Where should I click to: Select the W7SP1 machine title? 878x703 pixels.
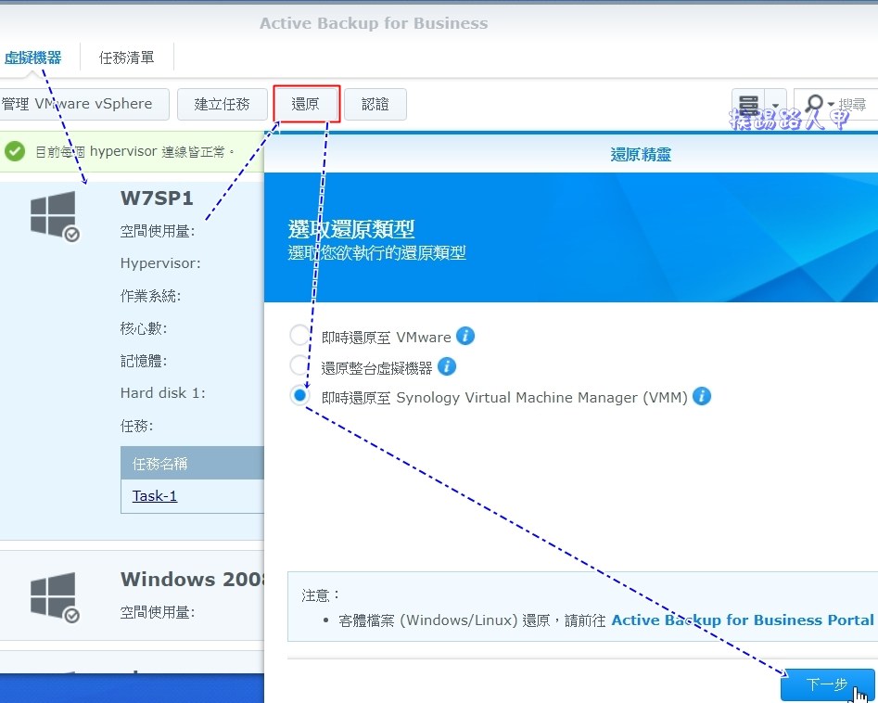point(157,198)
